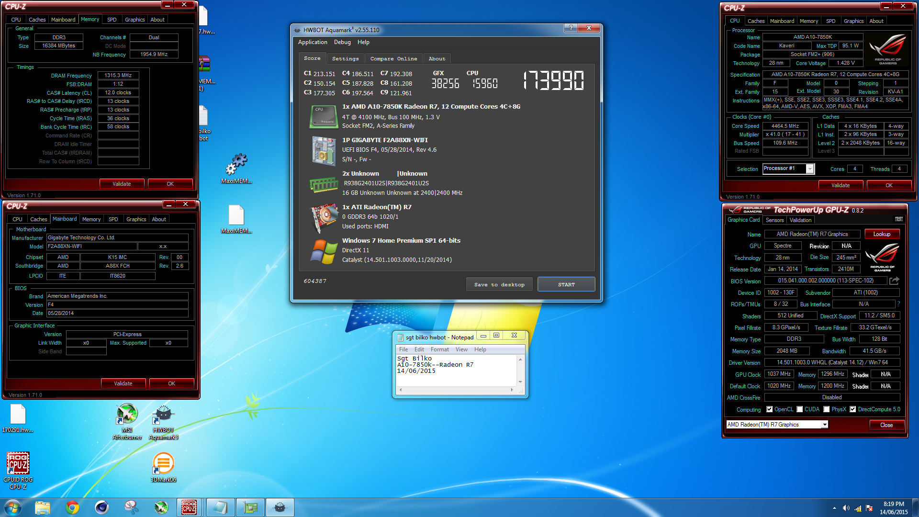919x517 pixels.
Task: Open the 170291.hw... file on desktop
Action: (18, 418)
